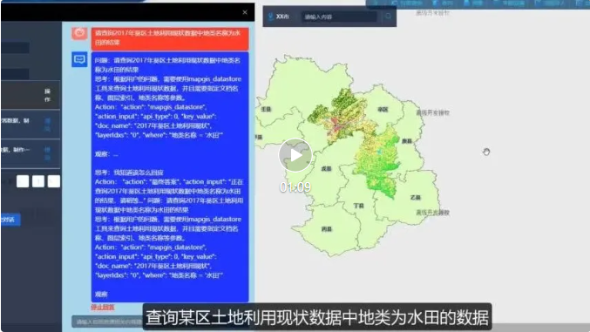Close the chat dialog with the X
590x332 pixels.
pyautogui.click(x=245, y=12)
